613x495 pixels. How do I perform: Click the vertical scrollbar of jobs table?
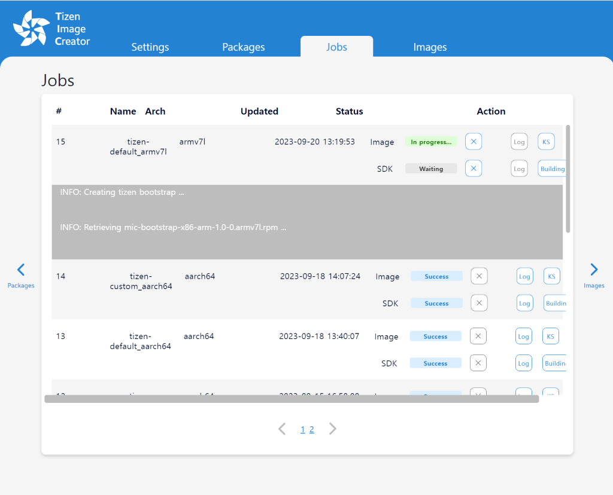pyautogui.click(x=568, y=179)
